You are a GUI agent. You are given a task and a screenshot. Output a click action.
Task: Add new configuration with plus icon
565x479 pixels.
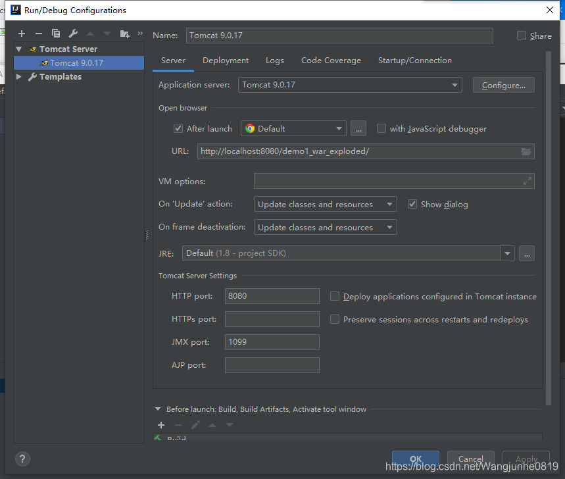click(x=22, y=34)
